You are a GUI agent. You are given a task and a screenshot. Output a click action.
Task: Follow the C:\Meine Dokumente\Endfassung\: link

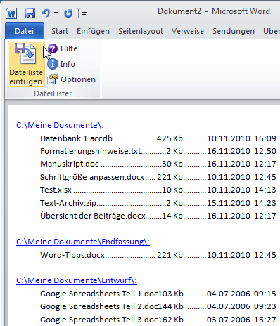coord(83,242)
